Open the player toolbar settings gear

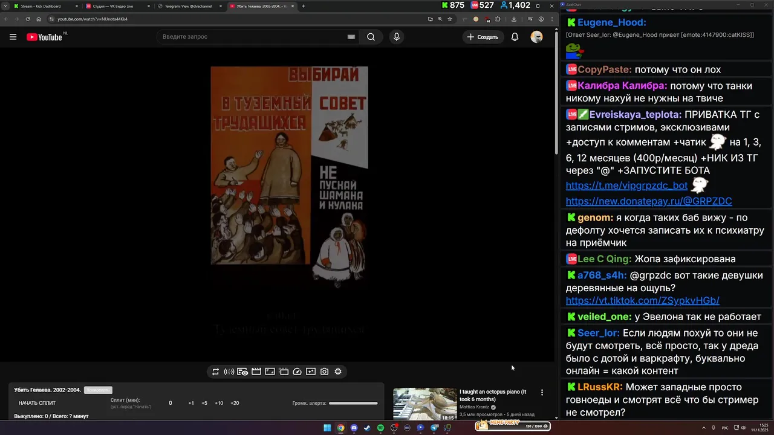tap(338, 372)
